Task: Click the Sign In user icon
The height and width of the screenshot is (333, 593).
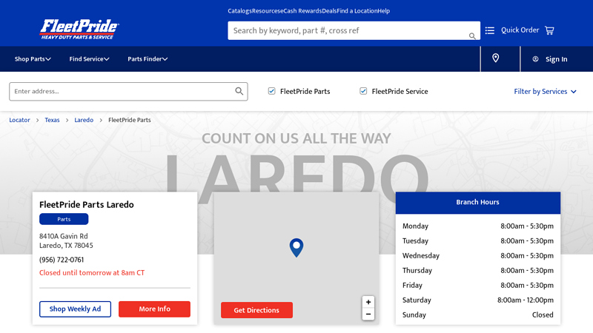Action: [535, 59]
